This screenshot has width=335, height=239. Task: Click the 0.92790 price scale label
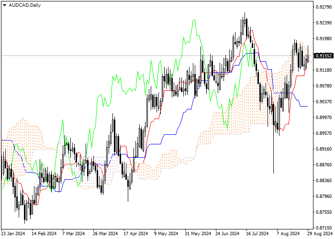tap(324, 7)
